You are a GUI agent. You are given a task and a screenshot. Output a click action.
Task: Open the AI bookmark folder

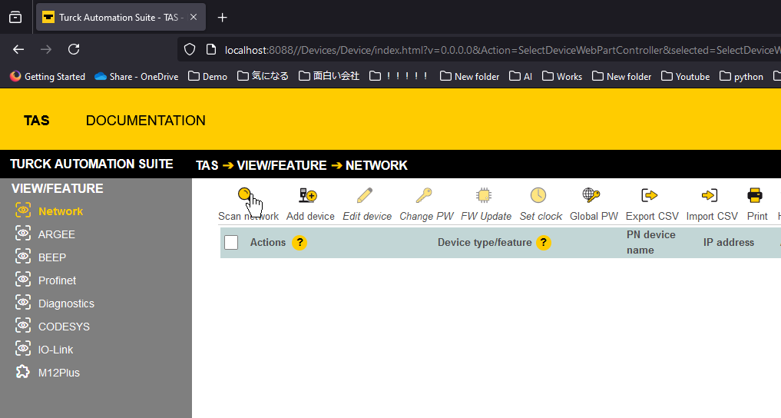(521, 76)
